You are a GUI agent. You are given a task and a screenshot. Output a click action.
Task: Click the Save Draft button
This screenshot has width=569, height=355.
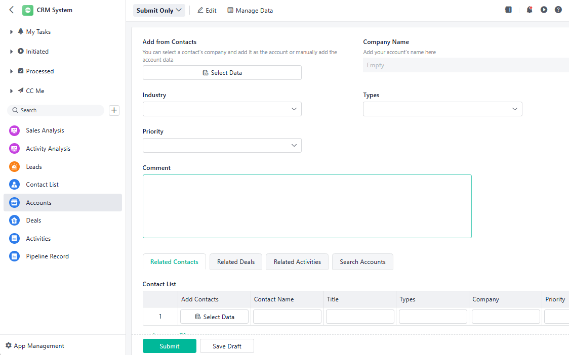tap(227, 346)
